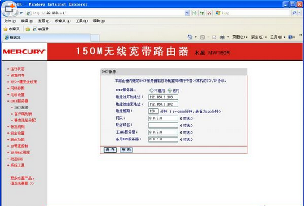The image size is (305, 206).
Task: Open address bar history dropdown arrow
Action: pos(187,13)
